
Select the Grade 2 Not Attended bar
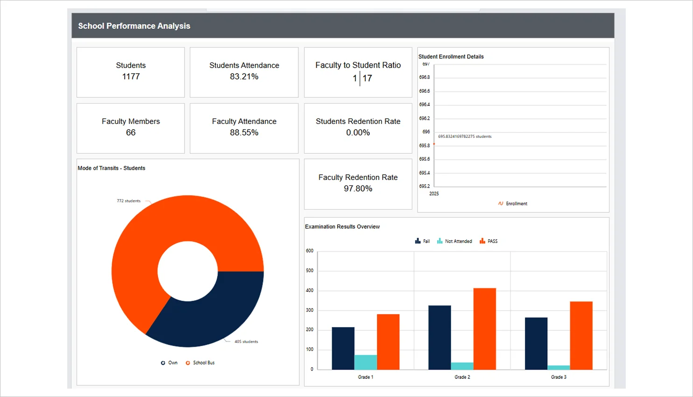point(462,366)
